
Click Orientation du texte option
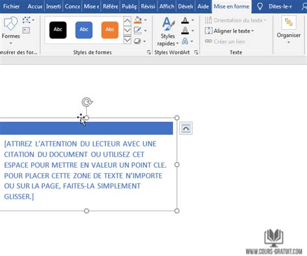[235, 20]
